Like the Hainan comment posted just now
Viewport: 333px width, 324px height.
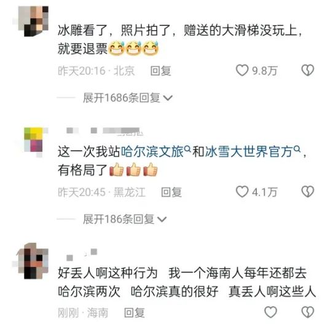(271, 312)
